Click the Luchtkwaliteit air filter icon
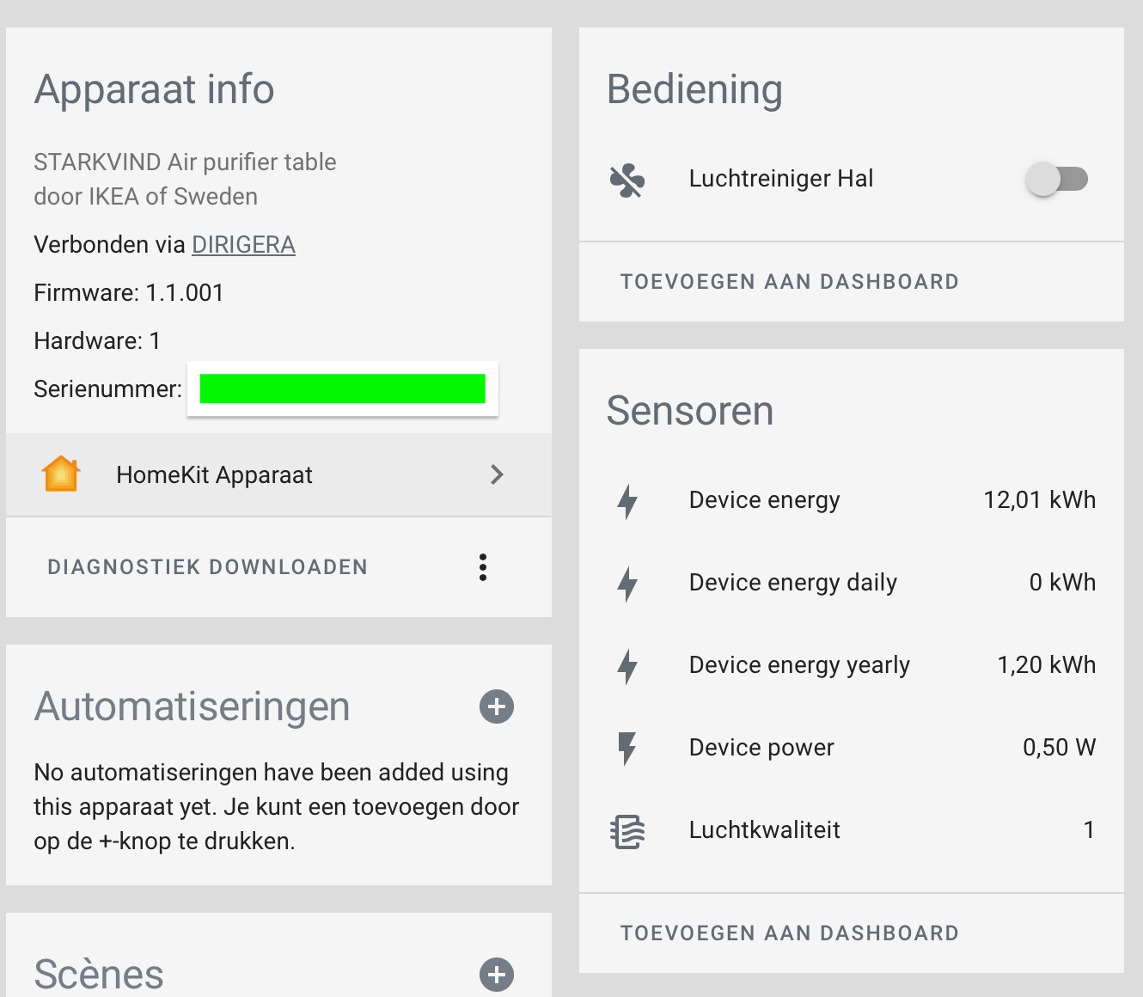The width and height of the screenshot is (1143, 997). (627, 831)
